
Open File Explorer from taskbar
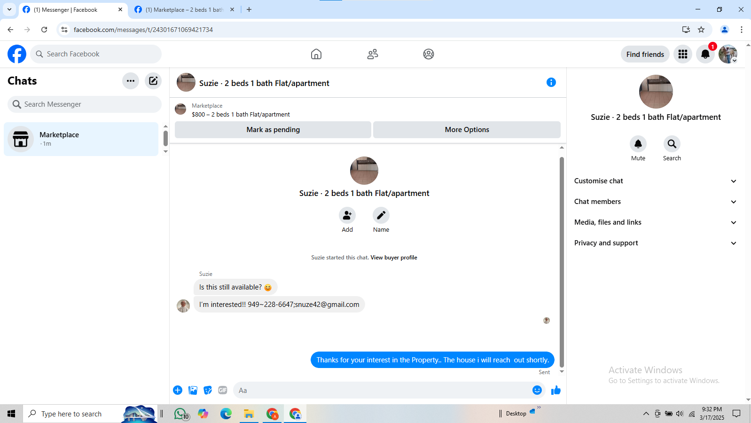[x=249, y=414]
